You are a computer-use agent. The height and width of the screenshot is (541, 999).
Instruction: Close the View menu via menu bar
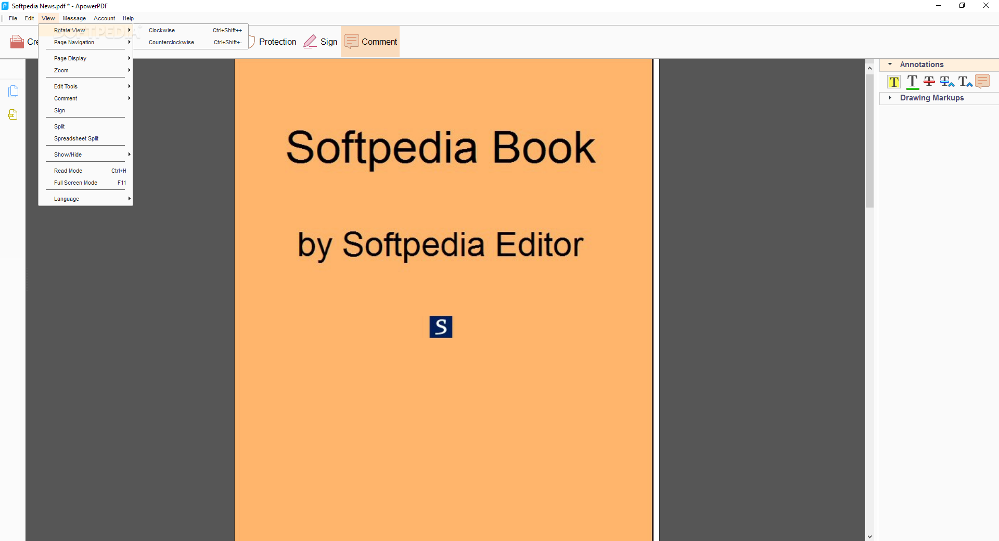[48, 18]
